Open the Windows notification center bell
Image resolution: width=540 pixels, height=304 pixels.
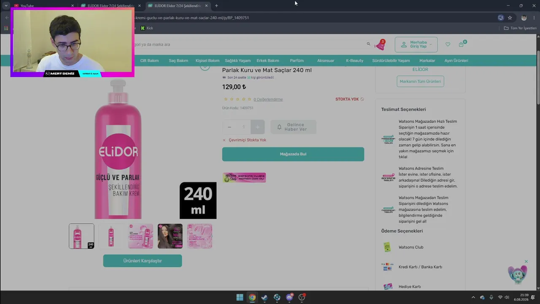pos(533,297)
